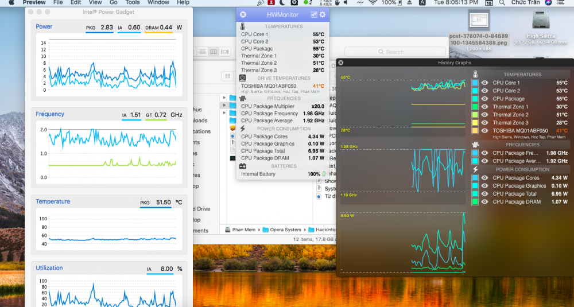Click green swatch for CPU Package DRAM
The height and width of the screenshot is (307, 574).
475,201
